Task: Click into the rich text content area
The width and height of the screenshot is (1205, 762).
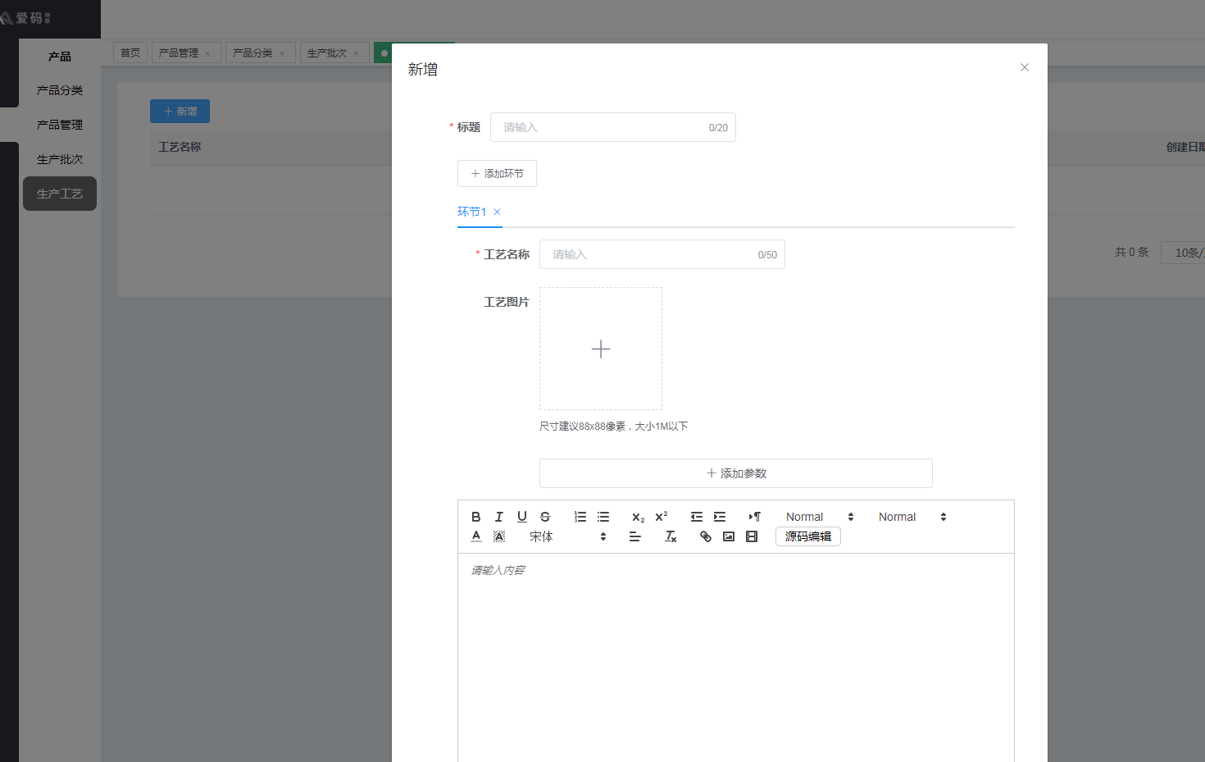Action: click(736, 656)
